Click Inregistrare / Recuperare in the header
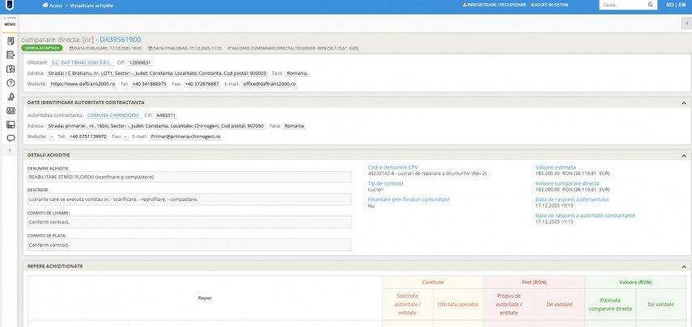This screenshot has height=327, width=692. pyautogui.click(x=497, y=5)
